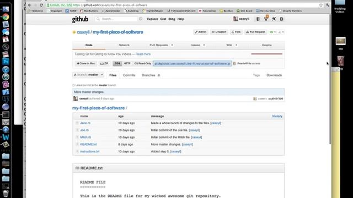Click Gist in the GitHub header
Image resolution: width=353 pixels, height=198 pixels.
pos(163,19)
